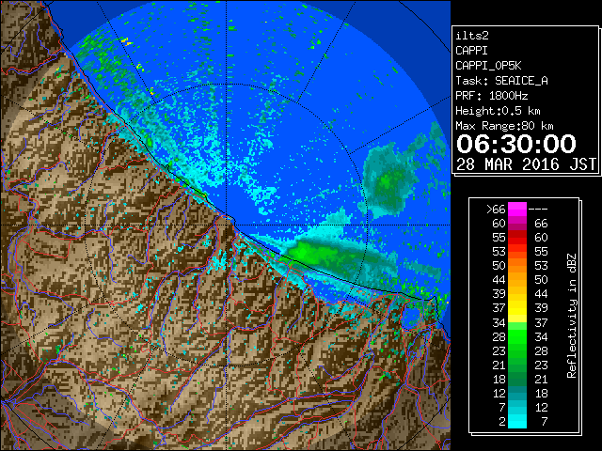Select the date '28 MAR 2016 JST'

pyautogui.click(x=526, y=164)
